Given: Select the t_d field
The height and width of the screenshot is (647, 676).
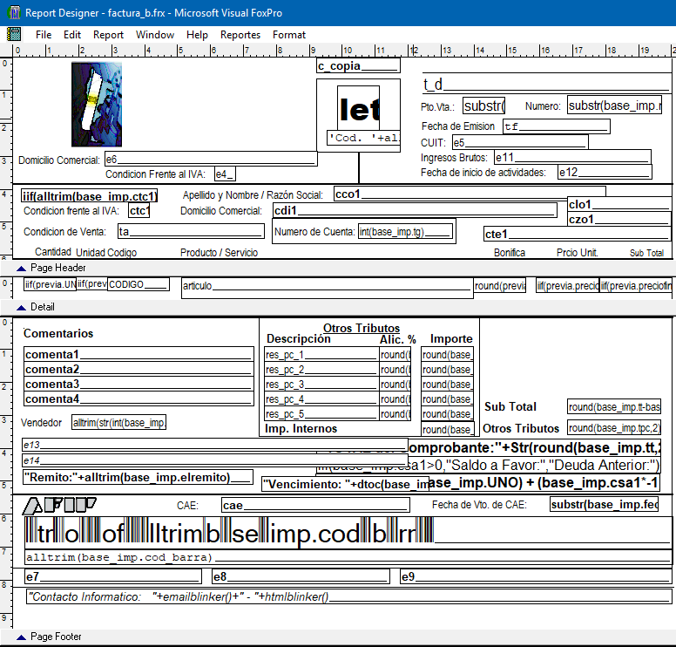Looking at the screenshot, I should tap(546, 84).
